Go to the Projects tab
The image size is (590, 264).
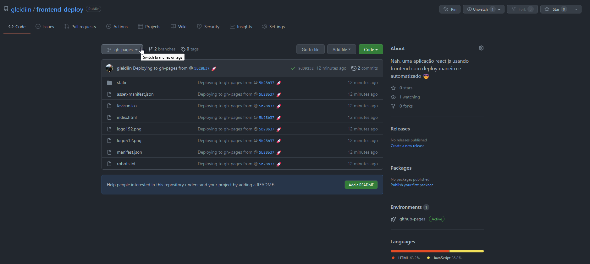coord(149,27)
